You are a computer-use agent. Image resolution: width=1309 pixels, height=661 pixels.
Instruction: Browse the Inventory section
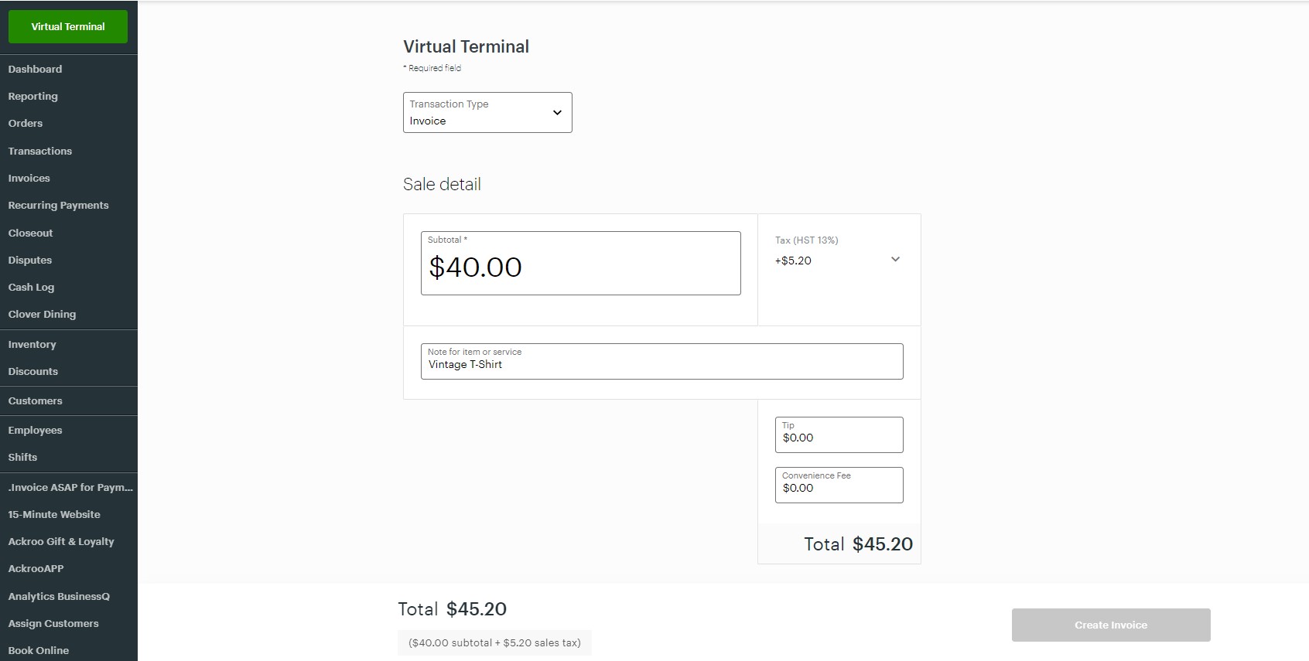pyautogui.click(x=32, y=344)
